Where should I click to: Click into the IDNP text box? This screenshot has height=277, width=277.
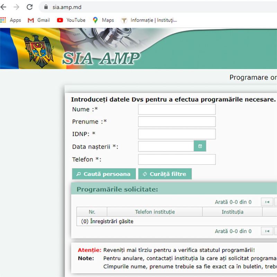coord(177,134)
